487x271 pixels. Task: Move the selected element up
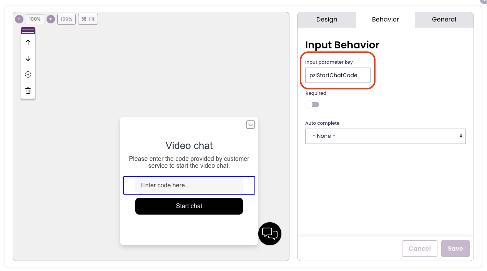click(x=28, y=43)
